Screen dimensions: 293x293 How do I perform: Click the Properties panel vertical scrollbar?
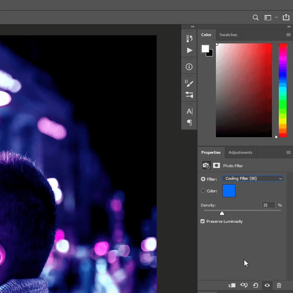point(289,226)
